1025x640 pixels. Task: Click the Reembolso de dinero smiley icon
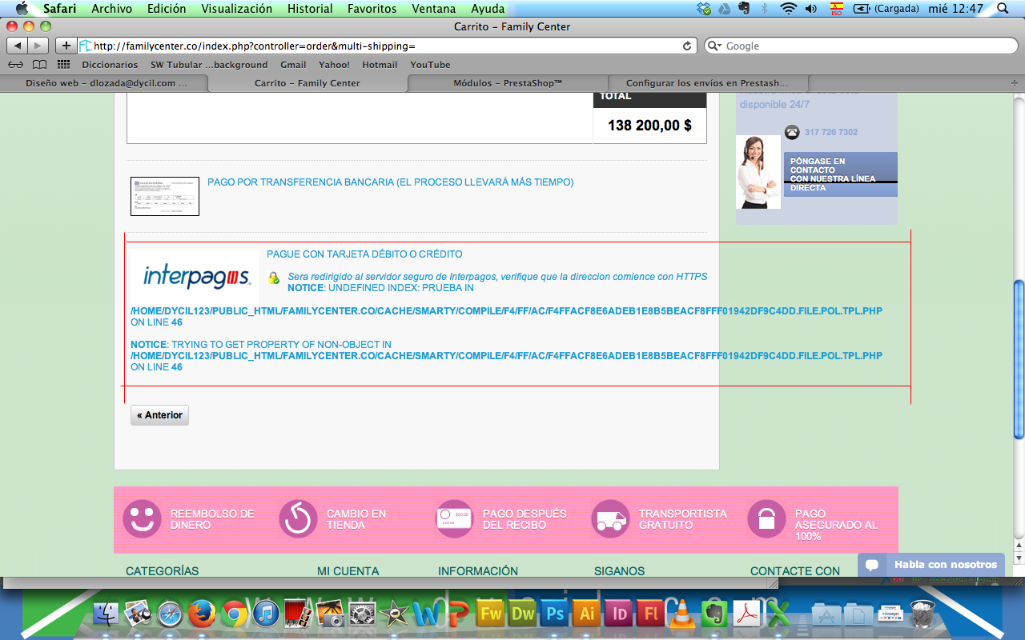143,519
